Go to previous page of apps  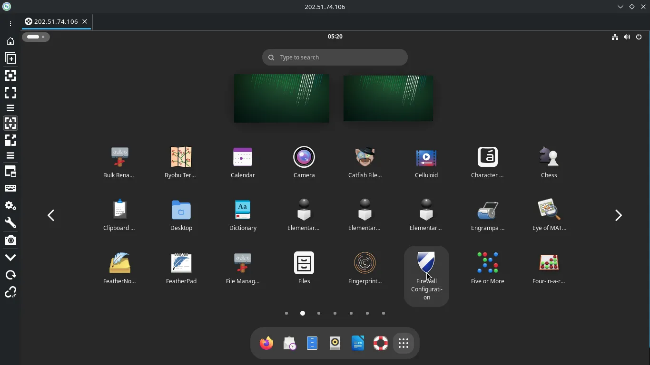(51, 215)
